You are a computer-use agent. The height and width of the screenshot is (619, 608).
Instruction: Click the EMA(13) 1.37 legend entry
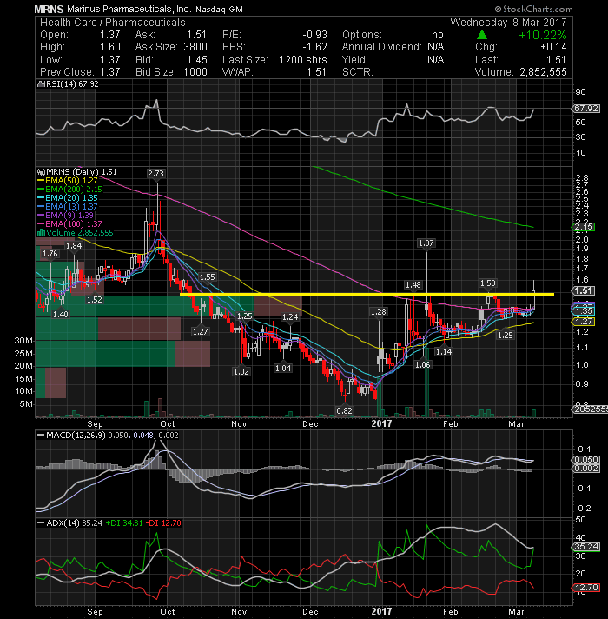tap(71, 207)
